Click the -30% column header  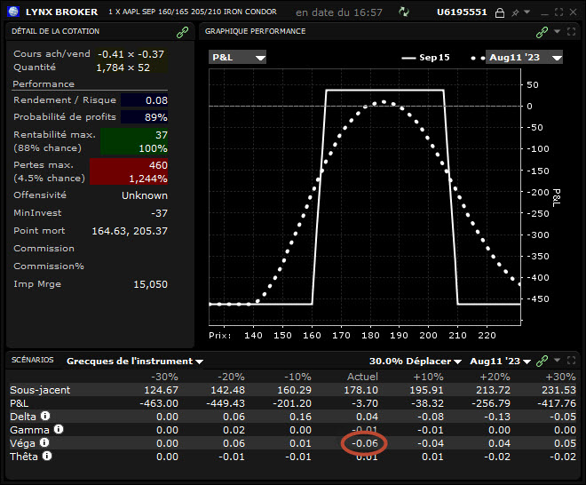point(164,377)
